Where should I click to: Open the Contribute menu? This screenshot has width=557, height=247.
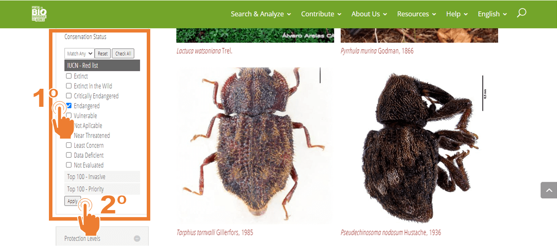pyautogui.click(x=321, y=14)
